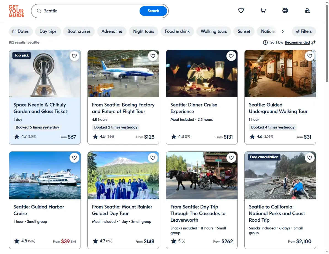The height and width of the screenshot is (254, 329).
Task: Click star icon on Mount Rainier card
Action: pos(95,241)
